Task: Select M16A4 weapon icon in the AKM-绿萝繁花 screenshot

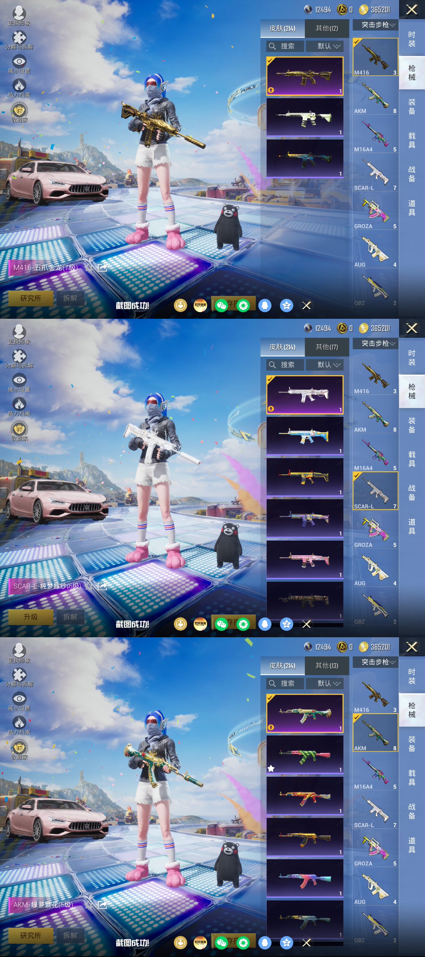Action: tap(375, 772)
